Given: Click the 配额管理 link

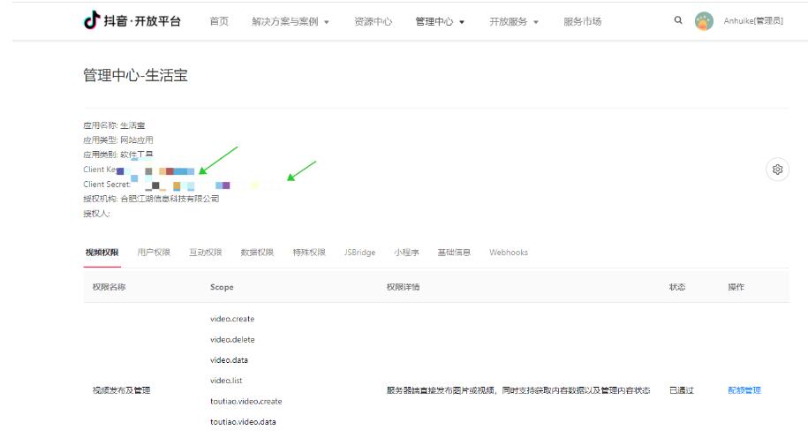Looking at the screenshot, I should tap(744, 390).
